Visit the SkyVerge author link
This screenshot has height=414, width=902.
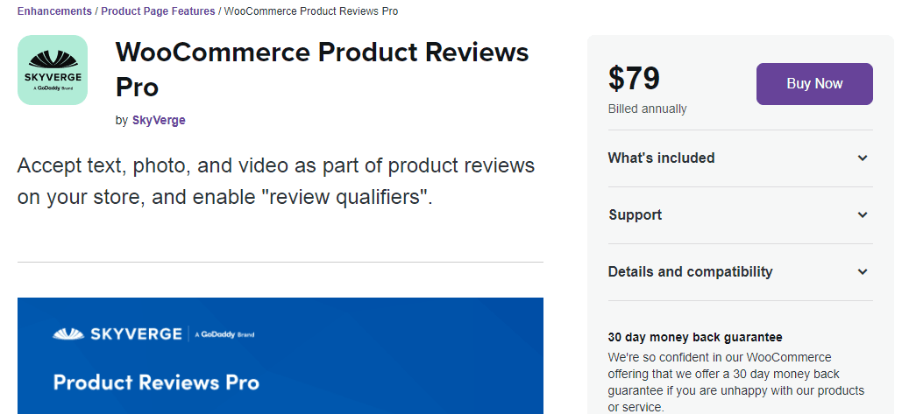point(159,121)
